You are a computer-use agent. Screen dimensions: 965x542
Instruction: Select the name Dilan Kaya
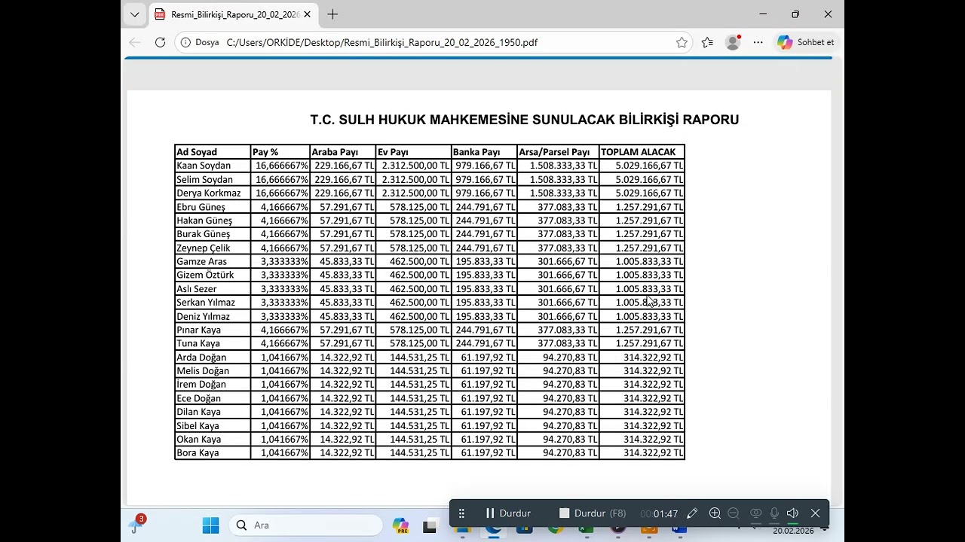click(199, 412)
